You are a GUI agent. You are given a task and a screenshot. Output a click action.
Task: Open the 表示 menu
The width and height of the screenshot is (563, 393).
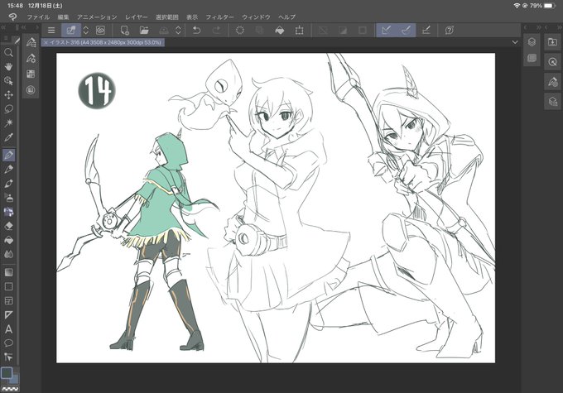click(x=192, y=17)
